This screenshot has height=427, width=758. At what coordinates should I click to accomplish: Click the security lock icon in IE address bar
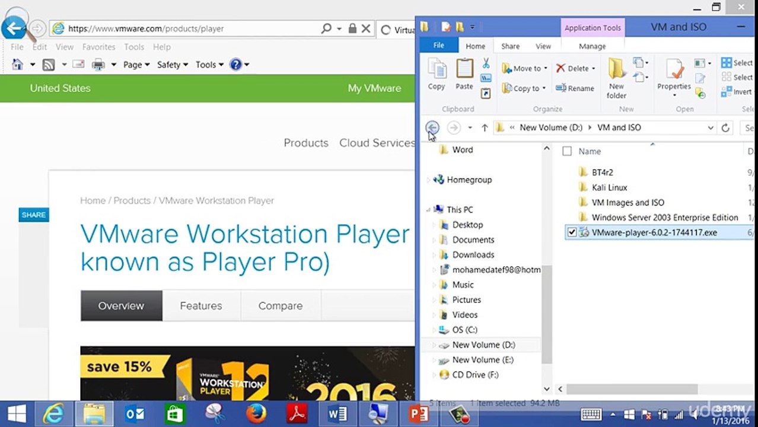click(352, 28)
